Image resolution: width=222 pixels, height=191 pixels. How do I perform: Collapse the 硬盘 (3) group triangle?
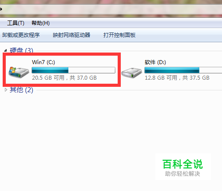5,50
